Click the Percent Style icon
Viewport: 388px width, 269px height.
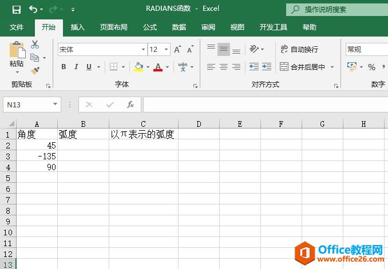[x=371, y=67]
